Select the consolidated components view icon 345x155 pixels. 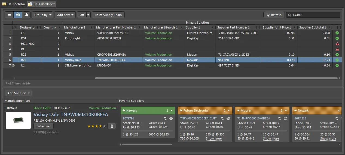point(18,15)
